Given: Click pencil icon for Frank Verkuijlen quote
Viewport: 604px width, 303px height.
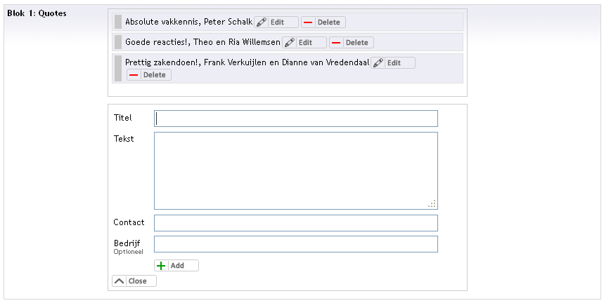Looking at the screenshot, I should (x=378, y=62).
